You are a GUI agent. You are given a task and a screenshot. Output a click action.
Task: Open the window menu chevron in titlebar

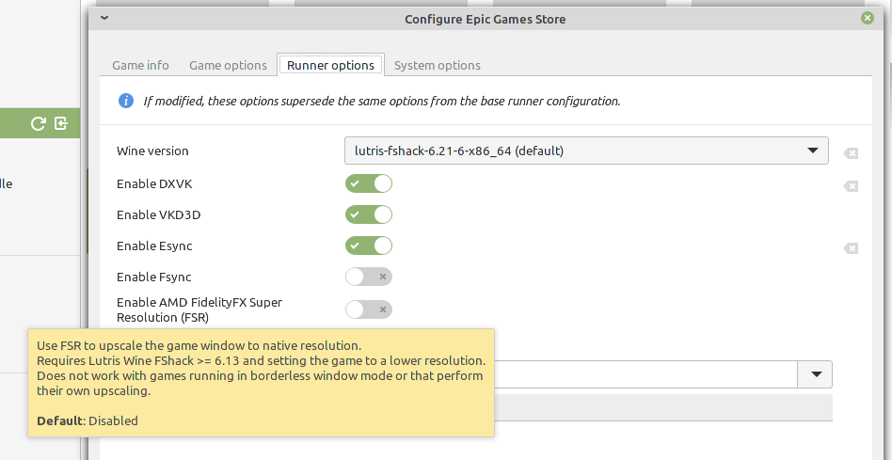point(104,18)
